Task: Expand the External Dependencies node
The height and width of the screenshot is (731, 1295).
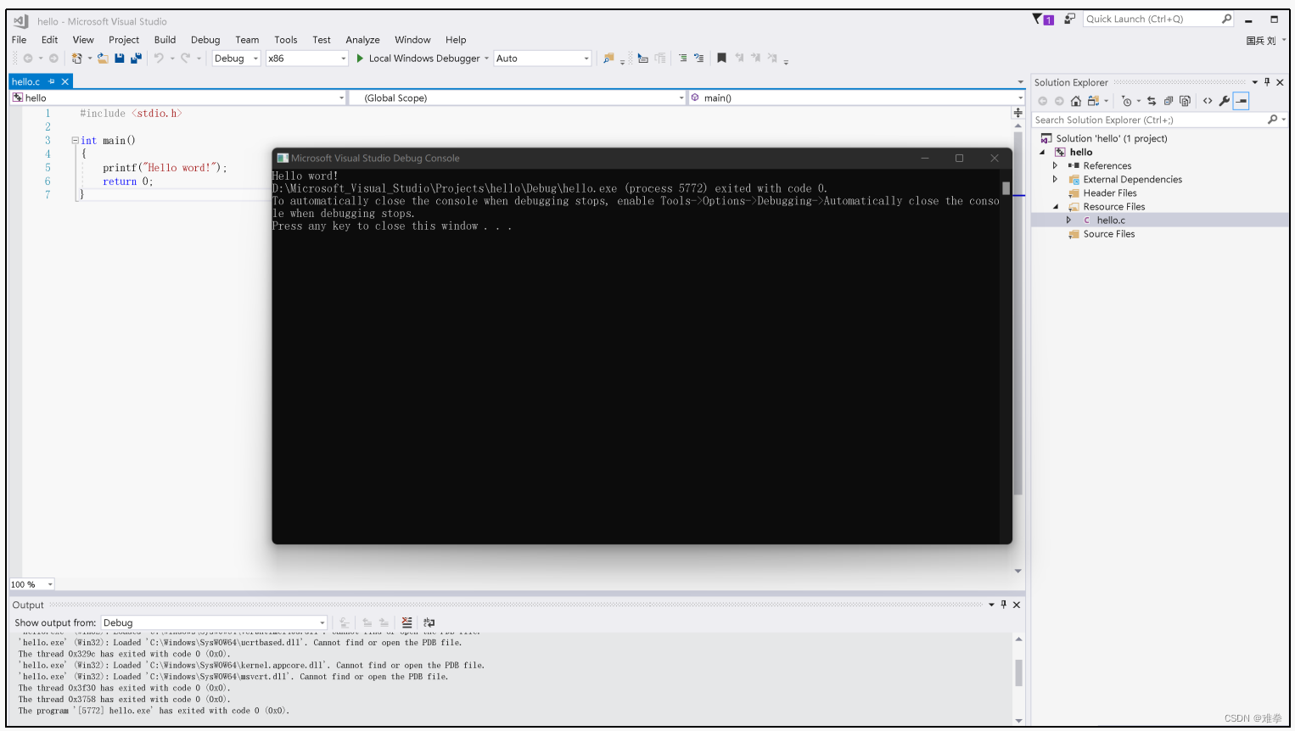Action: click(1055, 180)
